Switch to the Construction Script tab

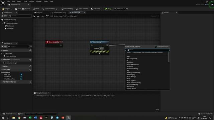[59, 13]
